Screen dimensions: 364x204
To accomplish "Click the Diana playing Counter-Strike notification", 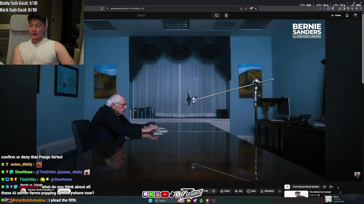I will click(344, 199).
